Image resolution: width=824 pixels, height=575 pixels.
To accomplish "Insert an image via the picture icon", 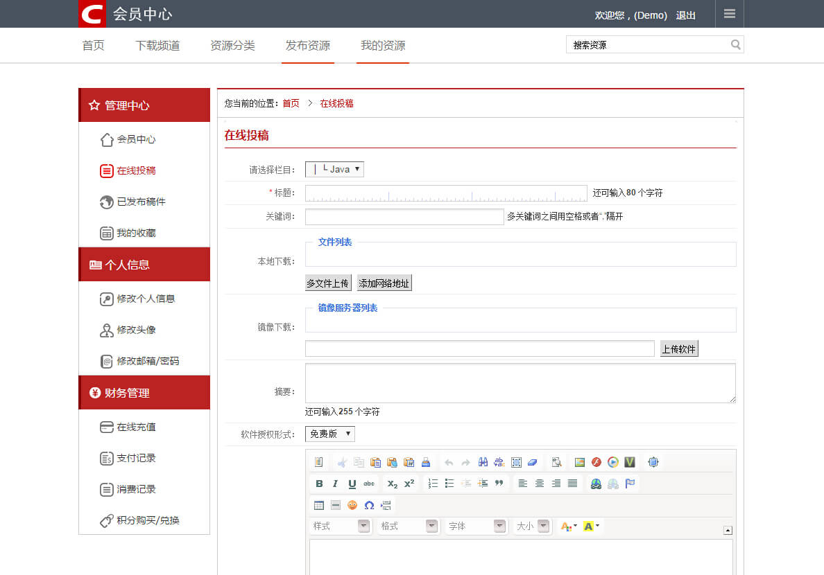I will click(580, 462).
